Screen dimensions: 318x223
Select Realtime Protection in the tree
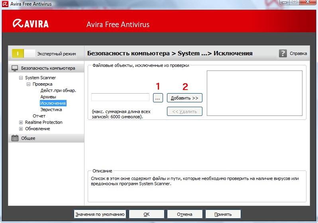click(x=43, y=122)
